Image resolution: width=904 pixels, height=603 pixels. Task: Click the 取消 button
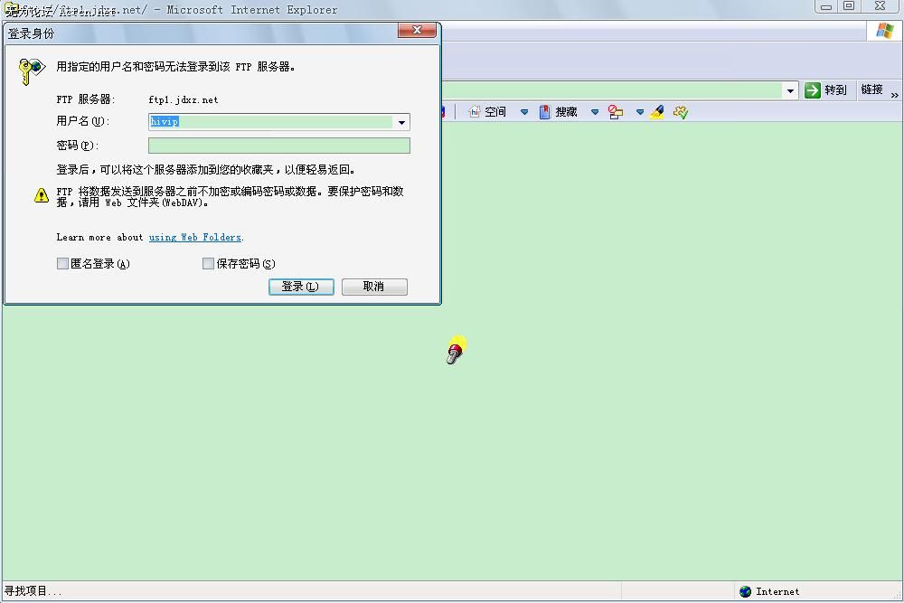click(374, 287)
